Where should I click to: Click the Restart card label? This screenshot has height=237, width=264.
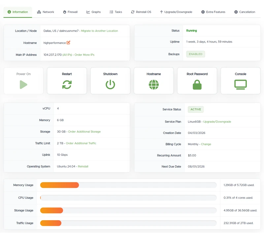(67, 74)
